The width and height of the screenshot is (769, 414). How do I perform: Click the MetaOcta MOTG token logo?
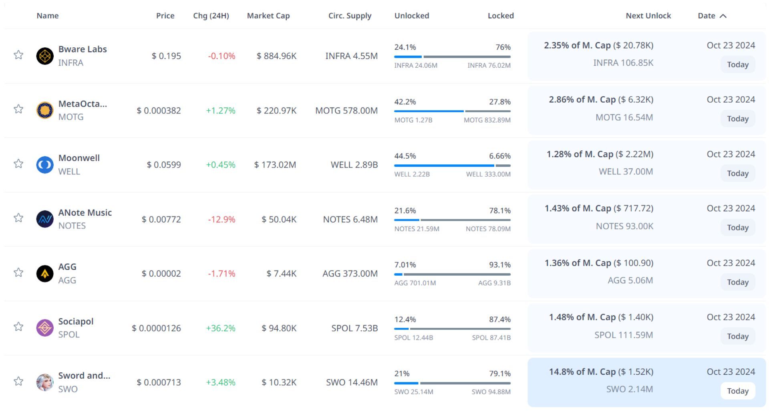pyautogui.click(x=45, y=110)
